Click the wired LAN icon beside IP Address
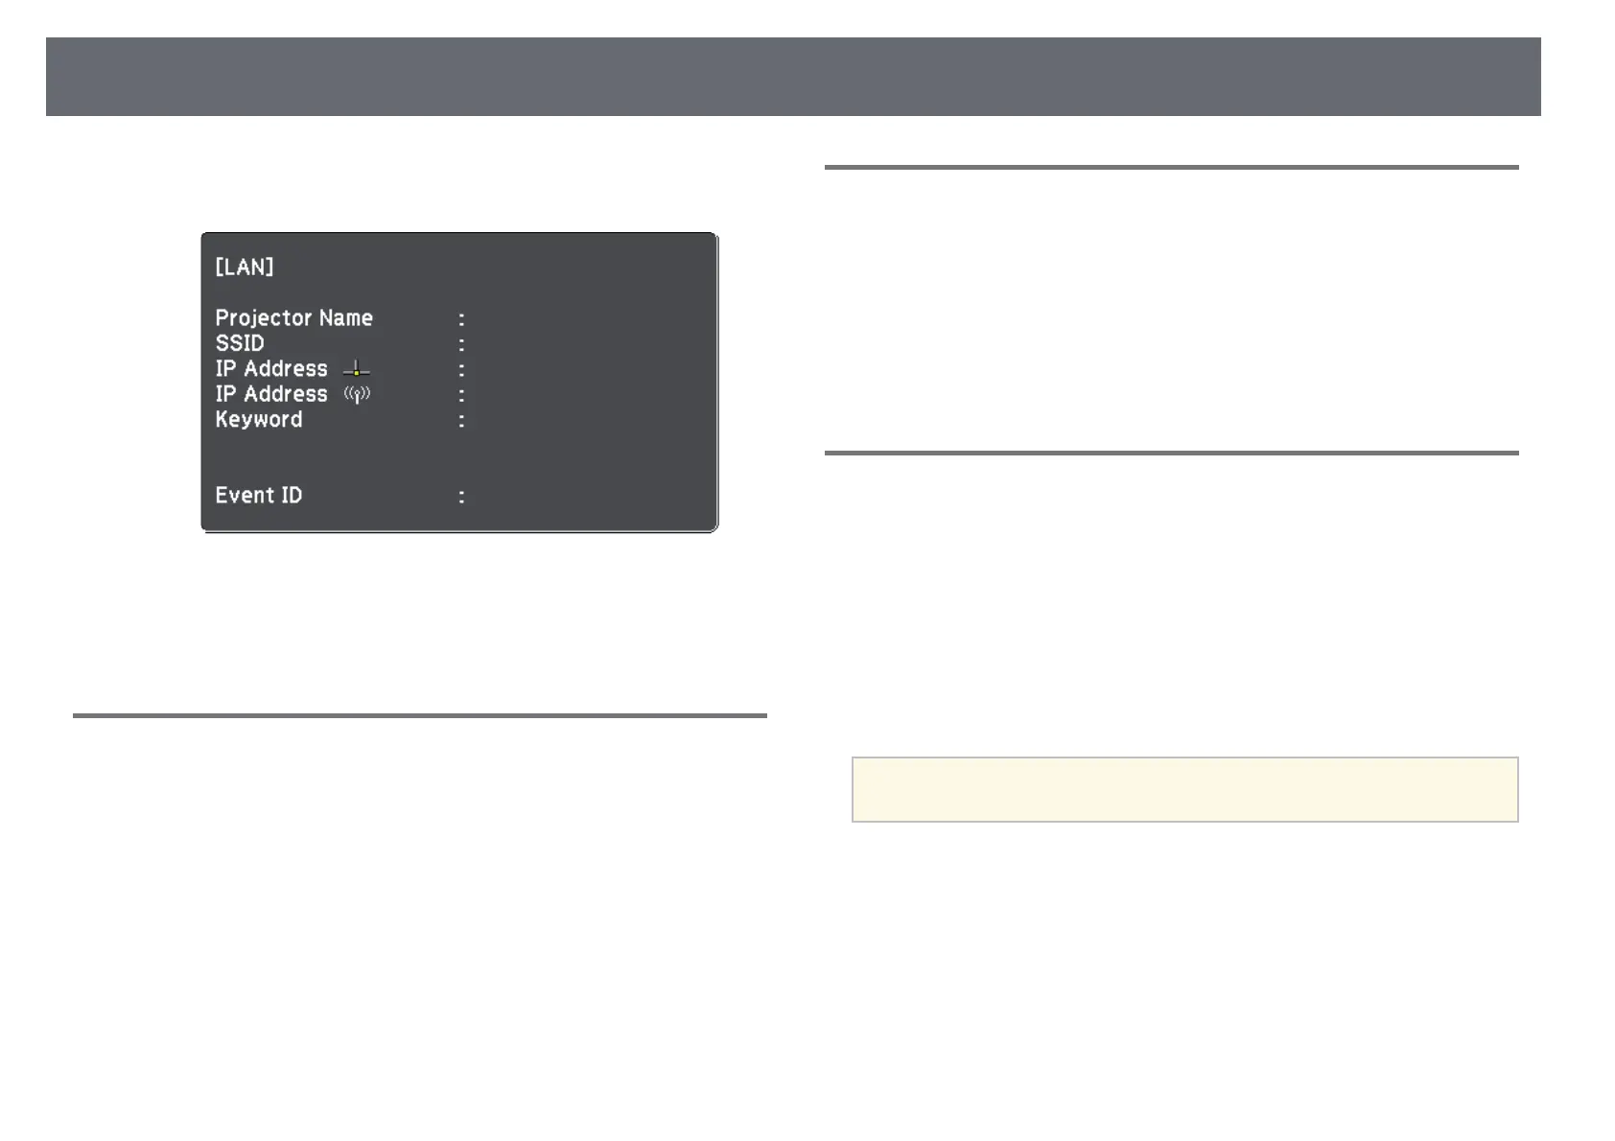Screen dimensions: 1615x1141 point(356,369)
